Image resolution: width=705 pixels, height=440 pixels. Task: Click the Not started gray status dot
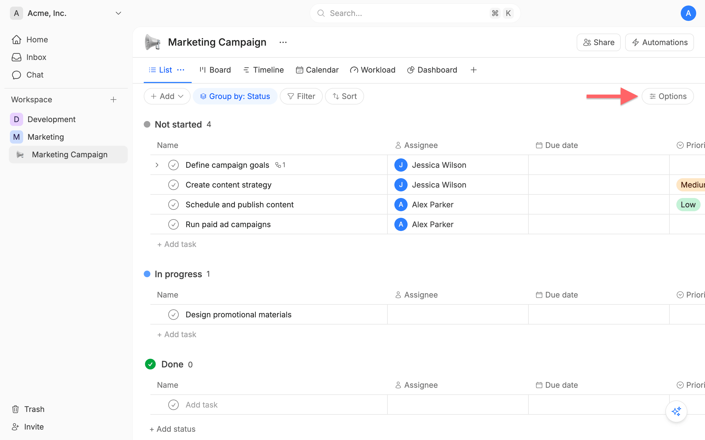click(x=147, y=125)
